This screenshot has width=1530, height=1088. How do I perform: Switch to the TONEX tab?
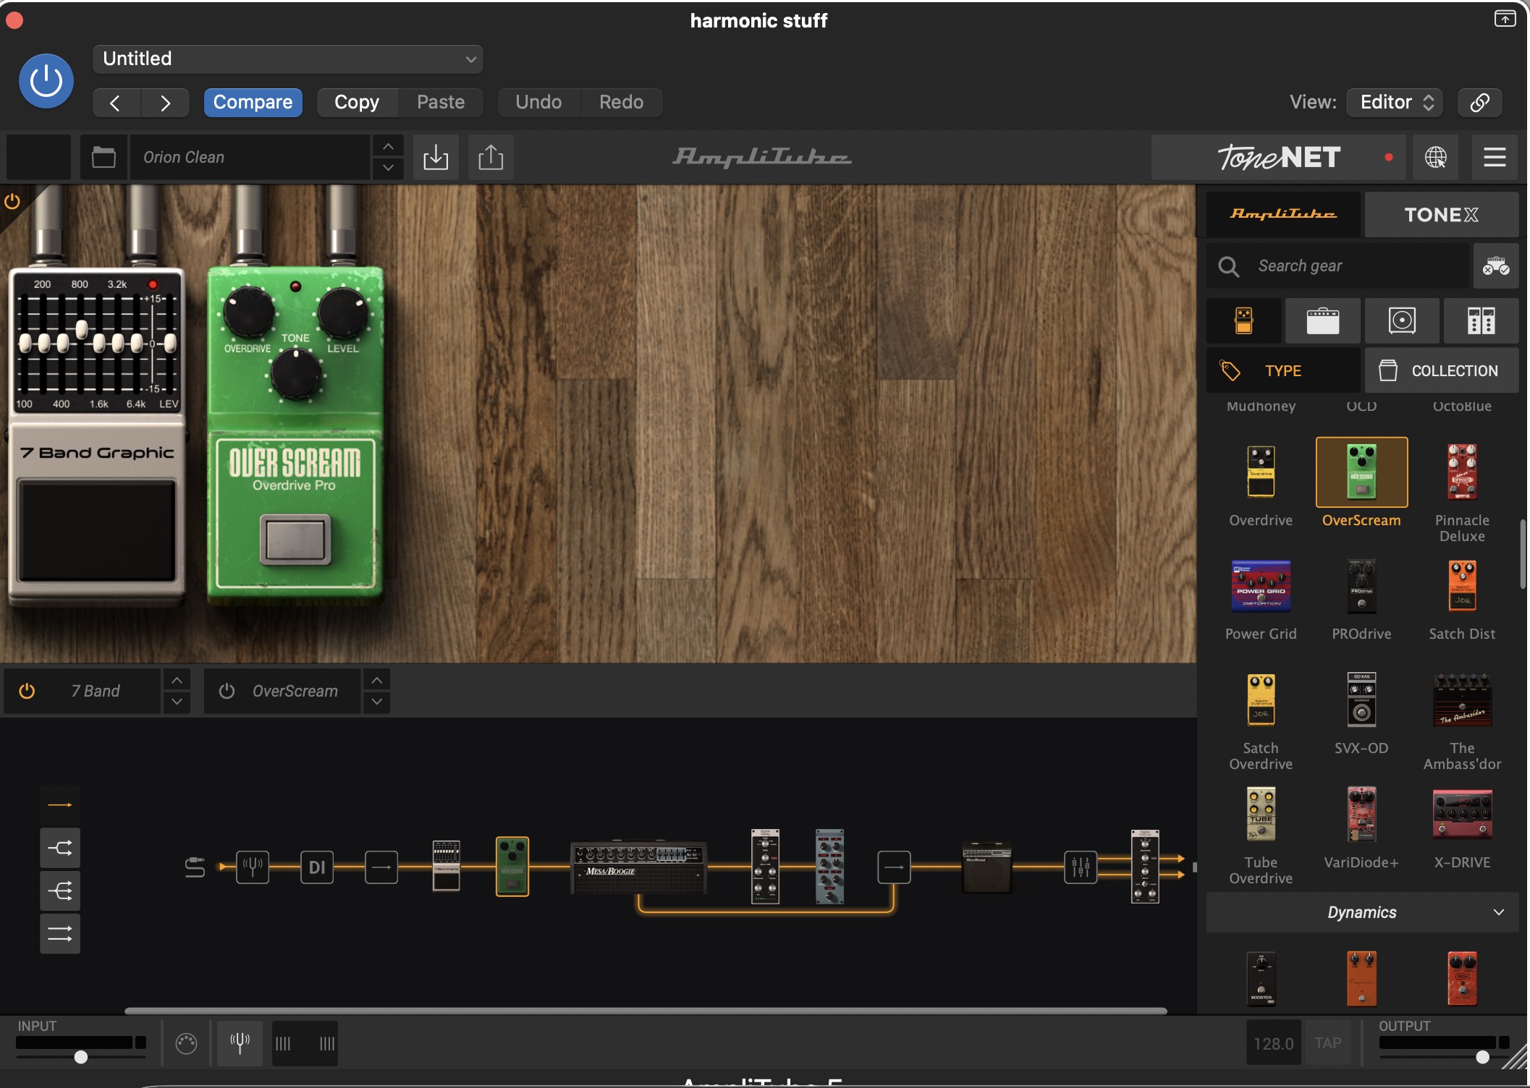click(1441, 215)
